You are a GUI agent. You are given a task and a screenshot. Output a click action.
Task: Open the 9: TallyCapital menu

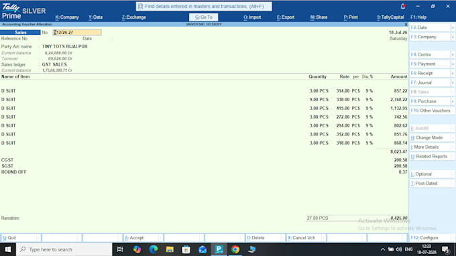(x=390, y=17)
